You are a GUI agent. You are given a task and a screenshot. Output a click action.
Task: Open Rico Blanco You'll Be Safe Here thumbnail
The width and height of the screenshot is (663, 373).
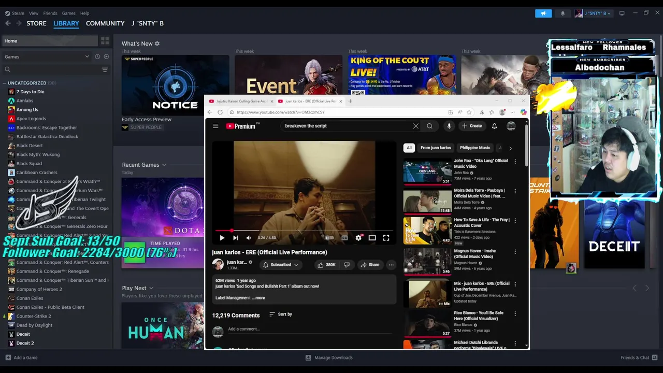[x=427, y=323]
